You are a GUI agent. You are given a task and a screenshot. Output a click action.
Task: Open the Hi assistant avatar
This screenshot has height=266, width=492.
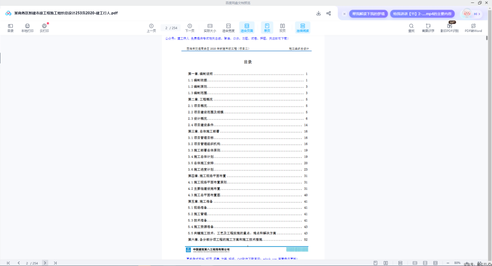pos(471,13)
